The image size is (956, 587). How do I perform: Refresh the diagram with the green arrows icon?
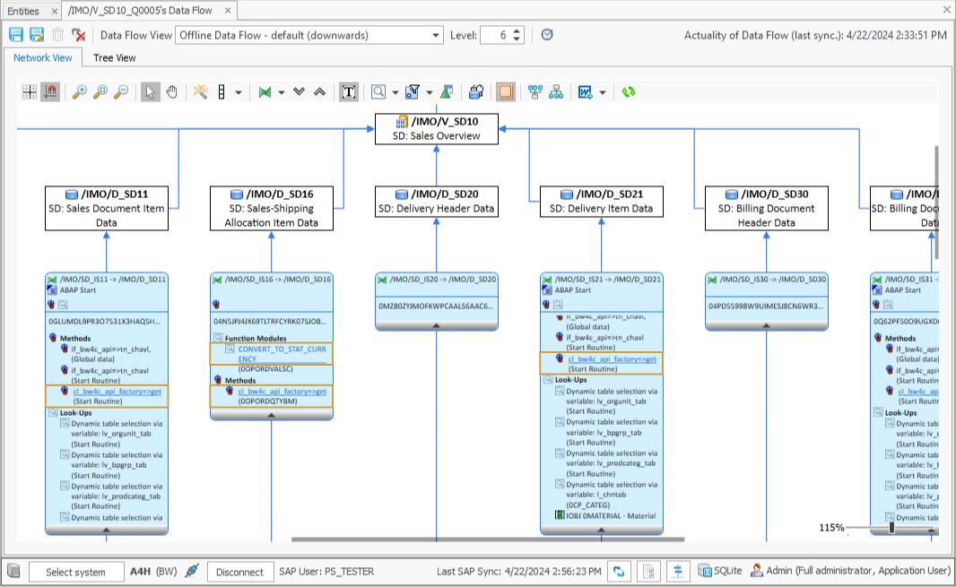click(x=629, y=91)
